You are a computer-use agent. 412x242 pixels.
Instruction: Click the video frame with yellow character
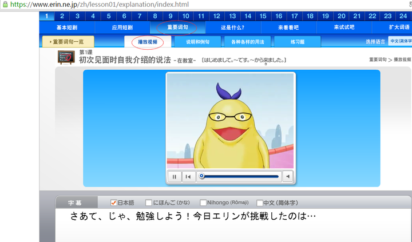tap(230, 121)
